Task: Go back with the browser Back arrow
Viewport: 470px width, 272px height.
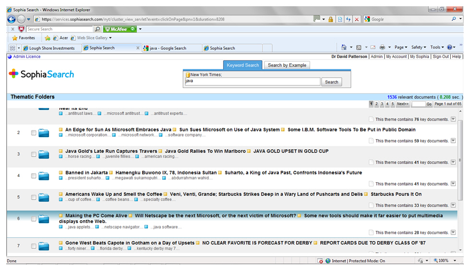Action: pyautogui.click(x=12, y=19)
